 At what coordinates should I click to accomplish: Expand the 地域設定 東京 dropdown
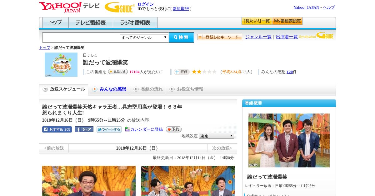216,136
